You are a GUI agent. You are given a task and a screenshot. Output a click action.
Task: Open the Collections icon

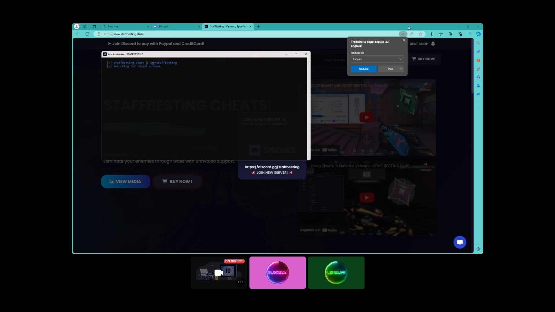[450, 34]
